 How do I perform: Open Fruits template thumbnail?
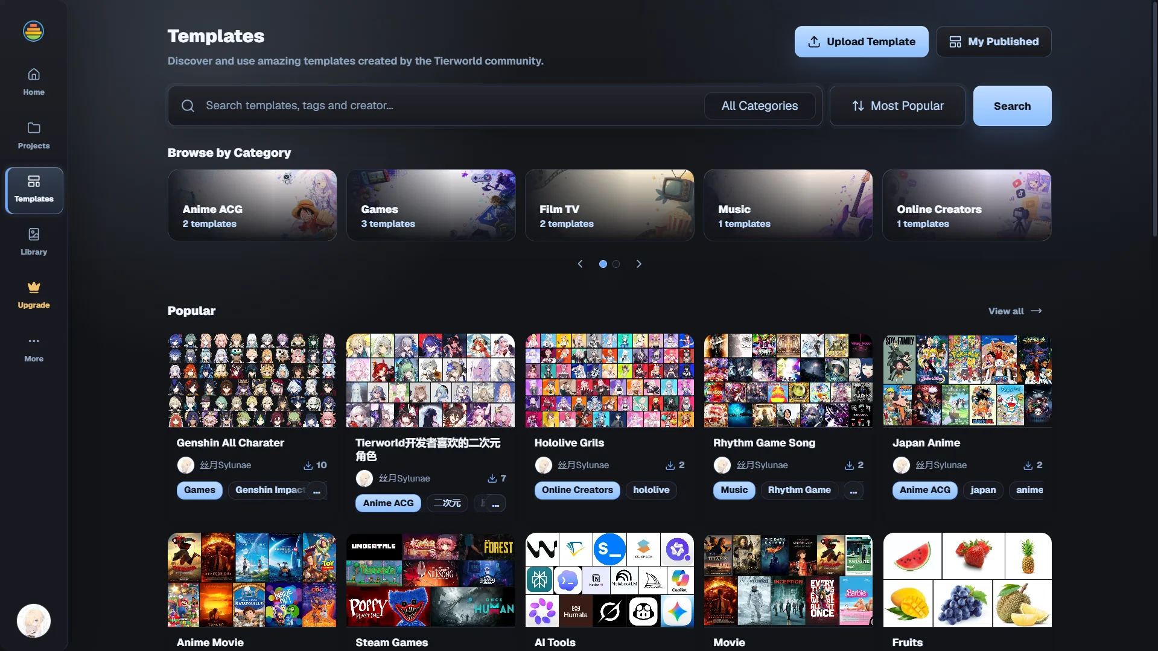[967, 580]
